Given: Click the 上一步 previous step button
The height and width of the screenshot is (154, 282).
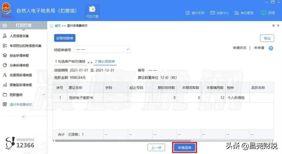Looking at the screenshot, I should coord(156,148).
